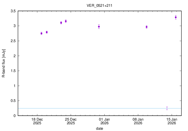The image size is (188, 131).
Task: Click the 'date' x-axis label
Action: [99, 128]
